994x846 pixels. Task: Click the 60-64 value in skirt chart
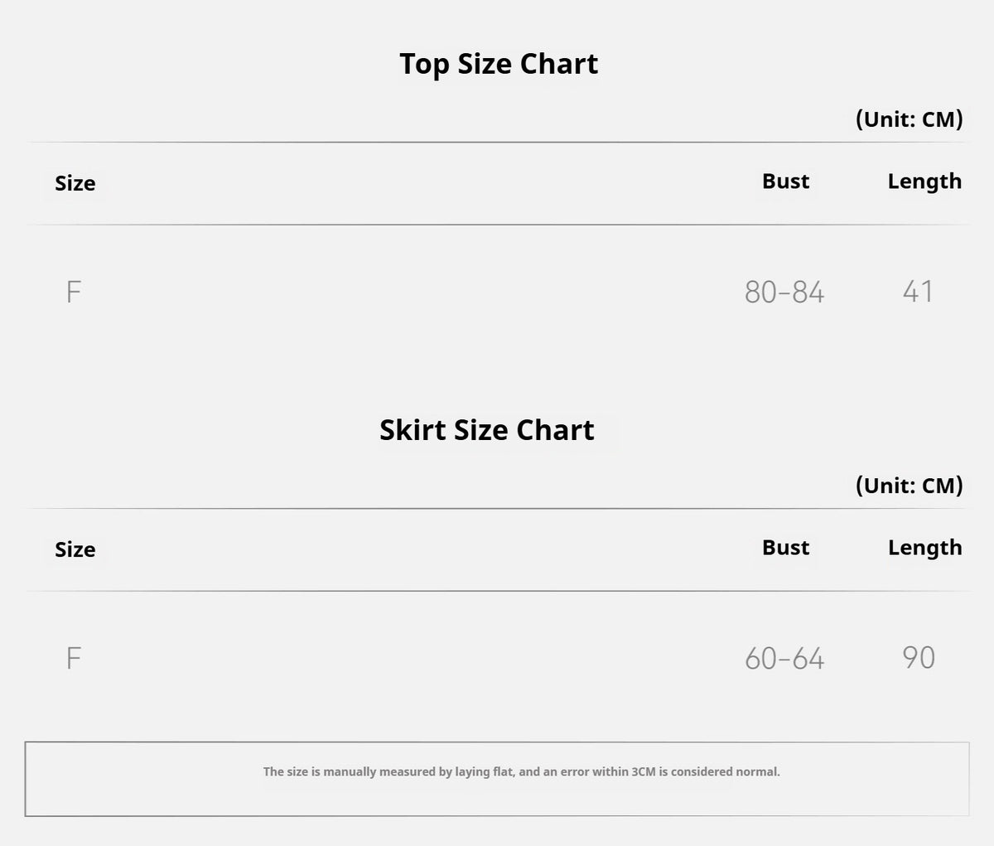pos(784,658)
